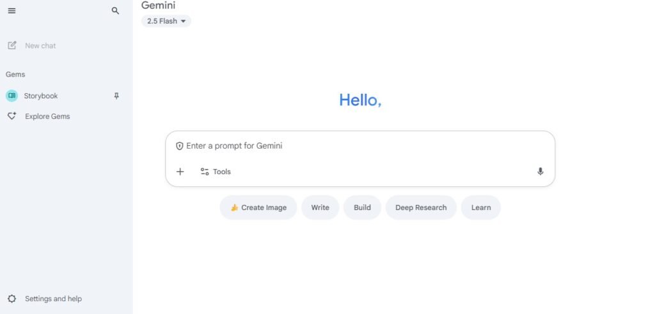Open the hamburger main menu icon

click(x=12, y=11)
